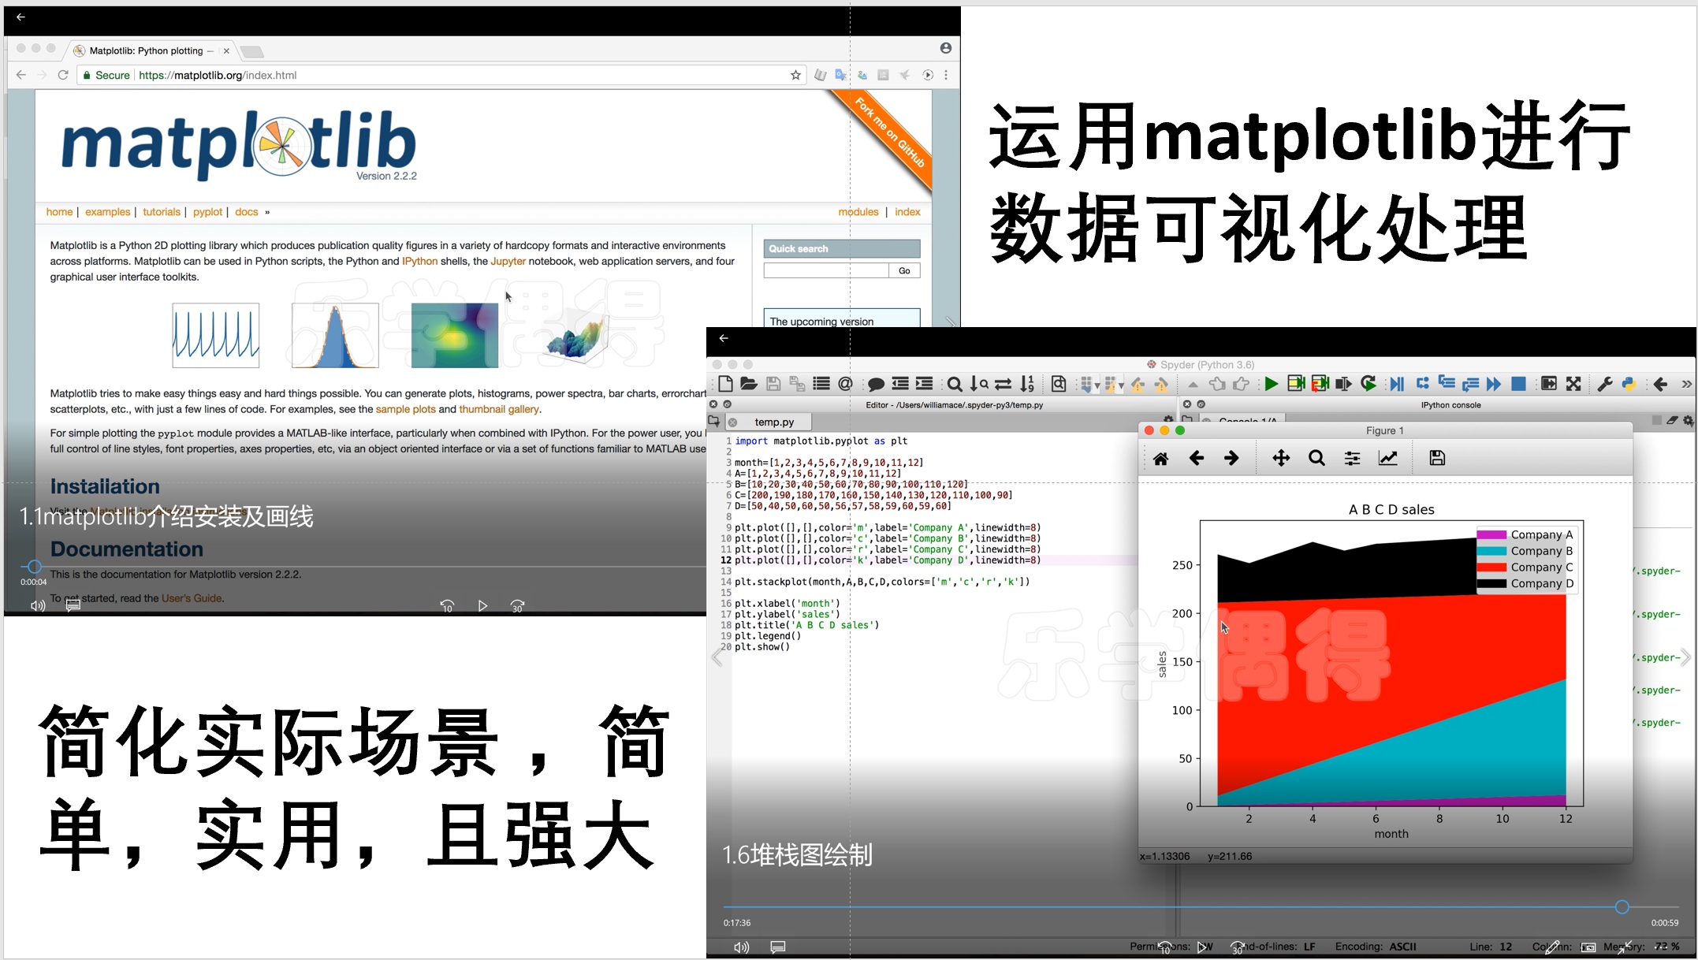Skip left video forward 30 seconds
Screen dimensions: 1698x960
(x=517, y=605)
